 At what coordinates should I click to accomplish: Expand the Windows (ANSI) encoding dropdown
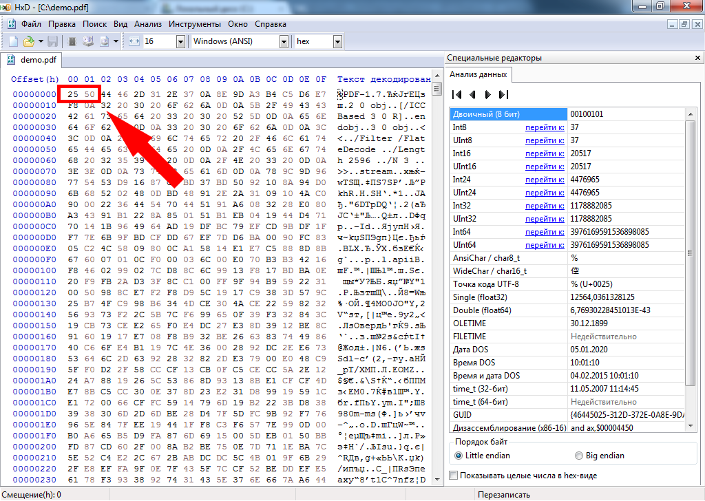point(284,41)
